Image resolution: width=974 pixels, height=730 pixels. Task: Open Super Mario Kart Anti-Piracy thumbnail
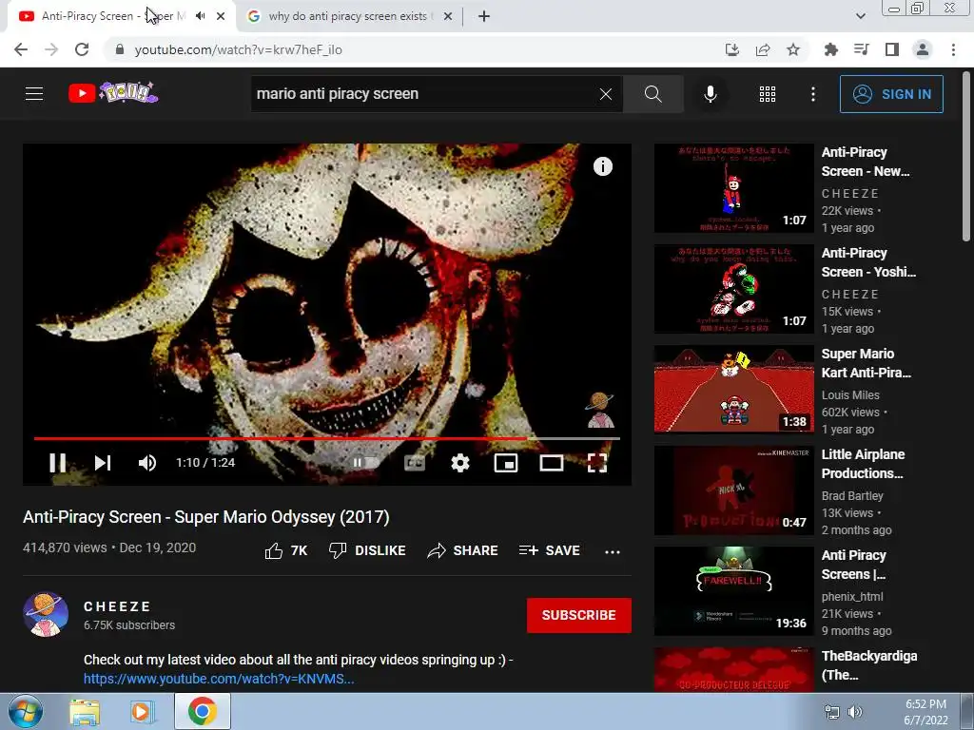coord(734,389)
